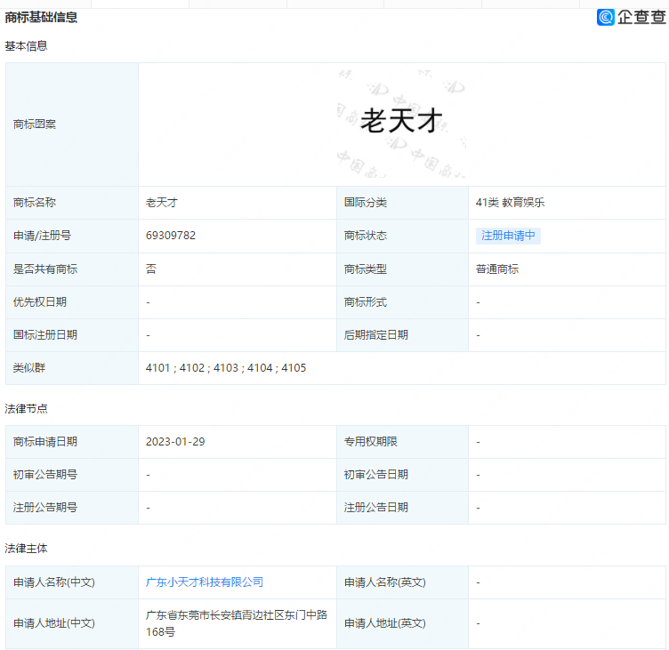The height and width of the screenshot is (650, 669).
Task: Click the 企查查 logo icon
Action: click(x=606, y=17)
